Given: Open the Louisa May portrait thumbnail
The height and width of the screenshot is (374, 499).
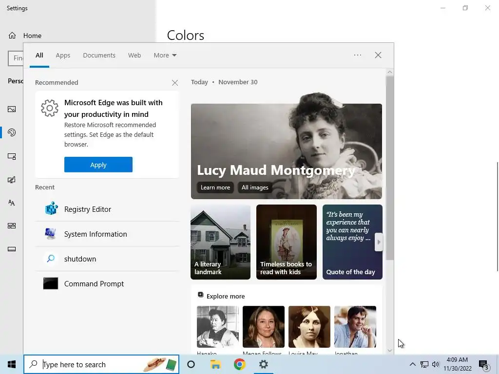Looking at the screenshot, I should tap(309, 327).
